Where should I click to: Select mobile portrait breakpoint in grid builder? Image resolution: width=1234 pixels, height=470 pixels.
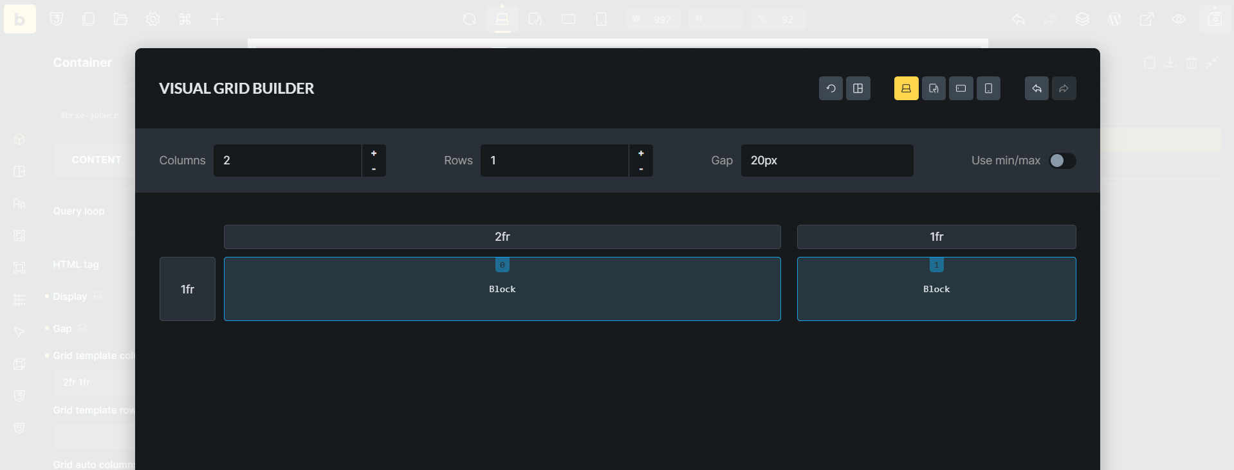pyautogui.click(x=988, y=89)
